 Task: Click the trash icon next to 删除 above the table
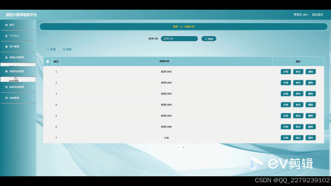point(64,49)
